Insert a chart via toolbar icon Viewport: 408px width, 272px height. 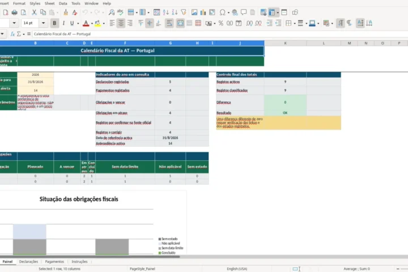[203, 12]
